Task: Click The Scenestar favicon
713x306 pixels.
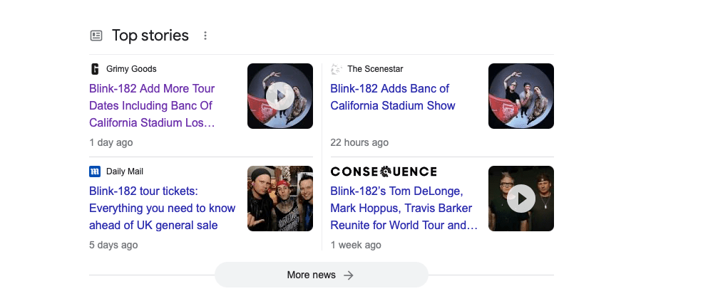Action: coord(337,69)
